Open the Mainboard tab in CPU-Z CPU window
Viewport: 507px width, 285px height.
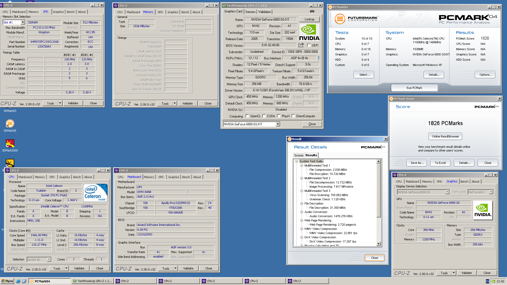tap(25, 177)
